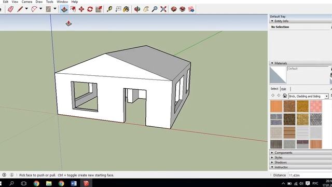
Task: Click the Send to LayOut icon
Action: 191,9
